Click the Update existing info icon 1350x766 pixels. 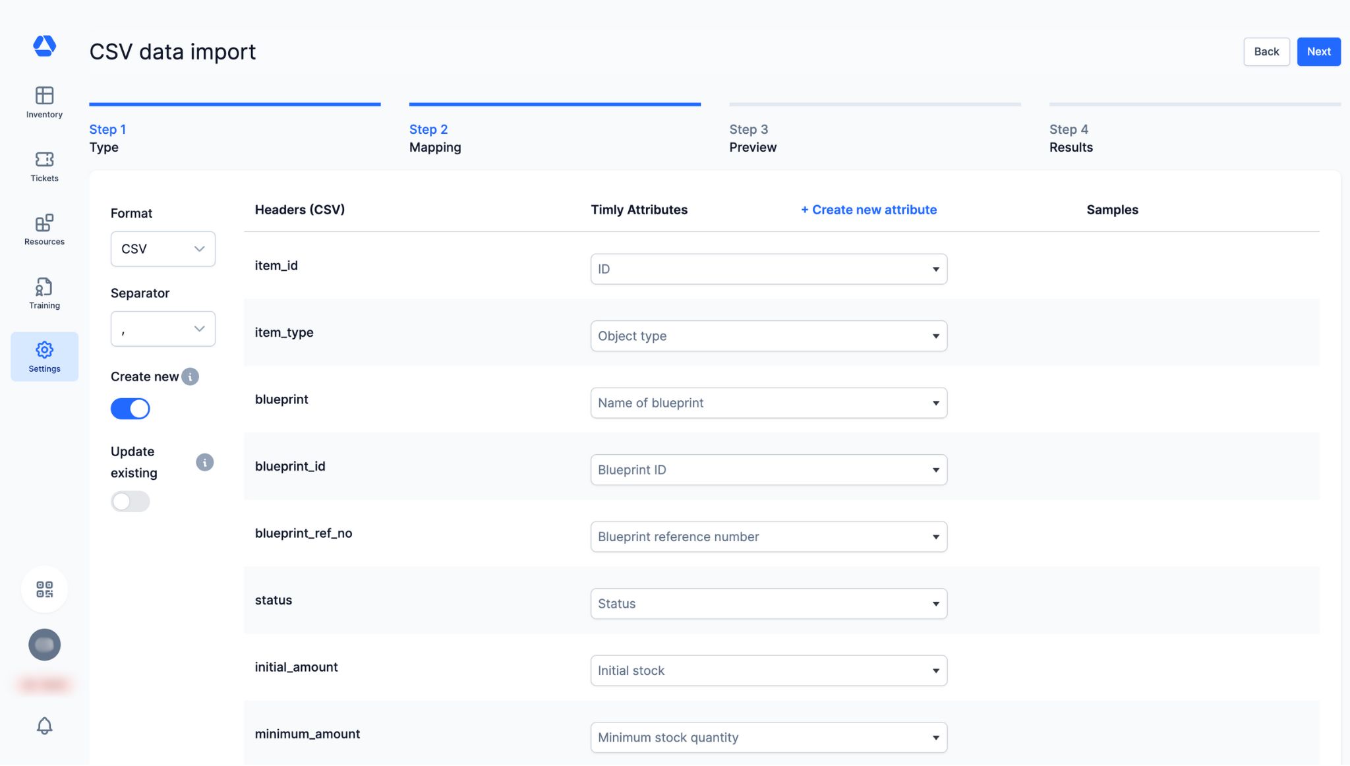204,462
